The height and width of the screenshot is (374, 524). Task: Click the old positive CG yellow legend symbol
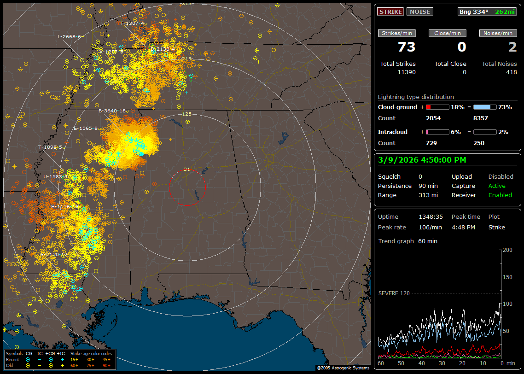(51, 365)
